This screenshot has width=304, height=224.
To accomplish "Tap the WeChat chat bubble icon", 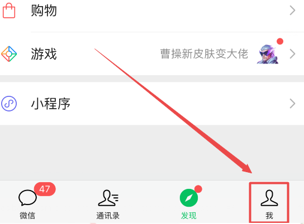I will (x=27, y=198).
